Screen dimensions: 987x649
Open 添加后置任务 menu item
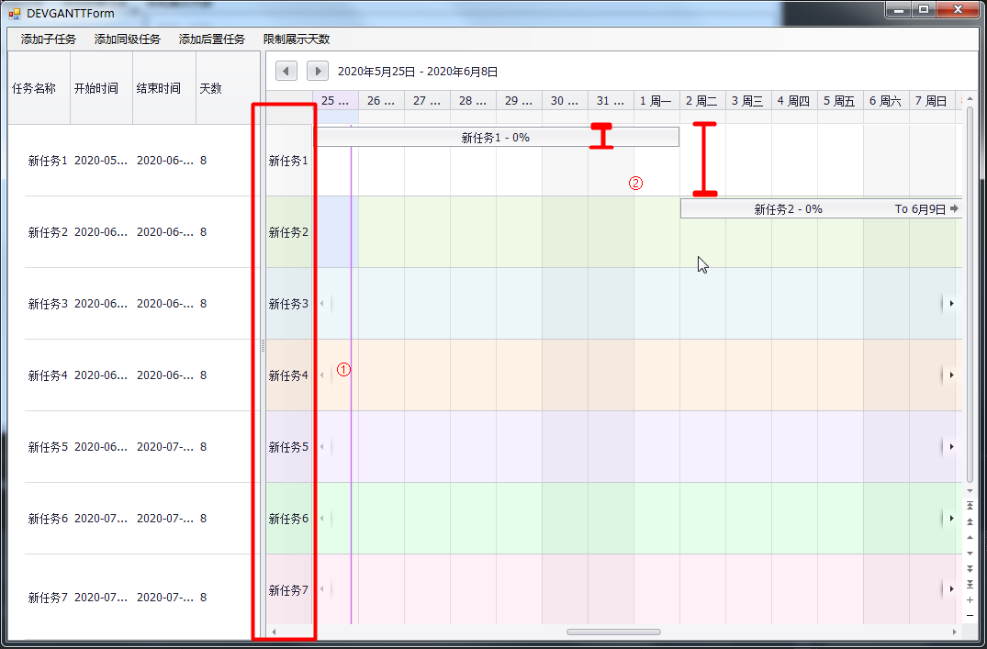tap(211, 39)
